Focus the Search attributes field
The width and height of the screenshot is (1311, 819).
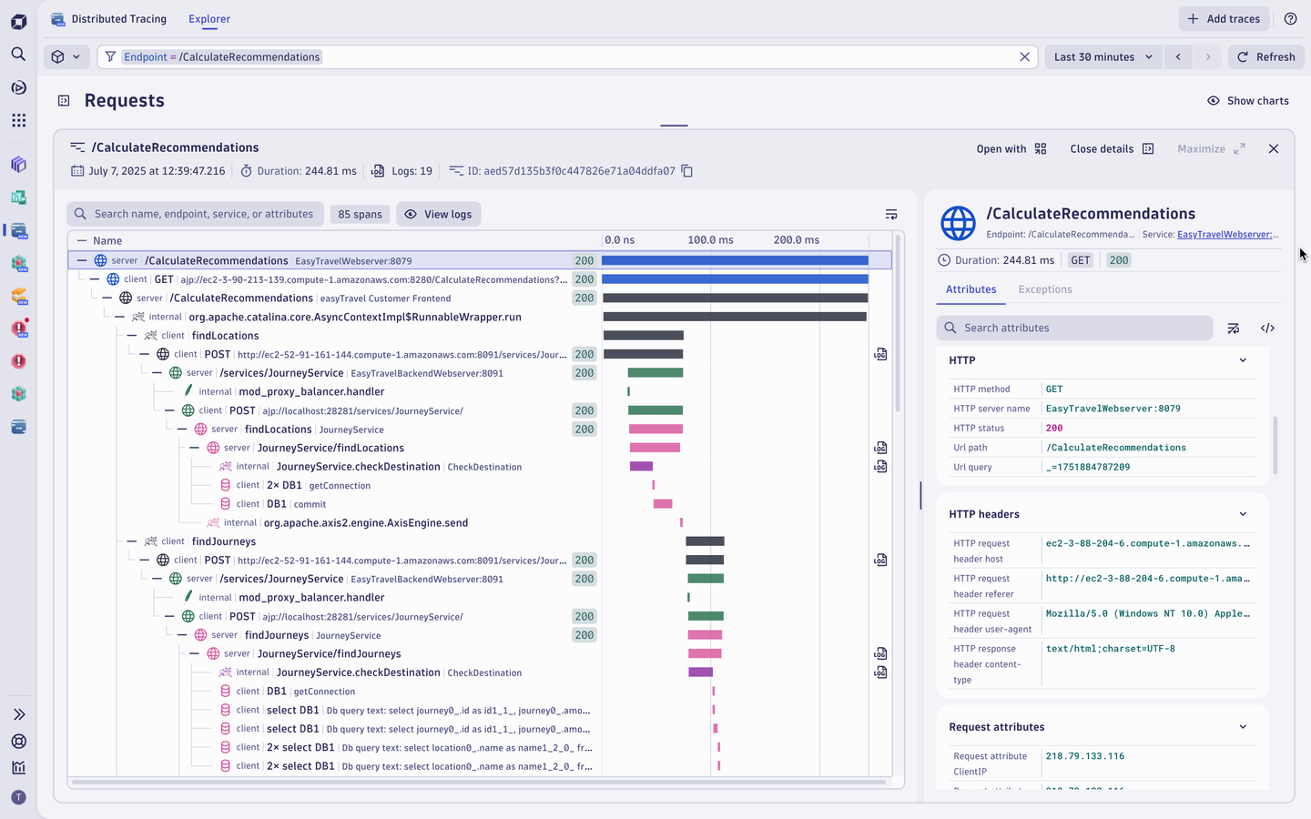click(1074, 329)
